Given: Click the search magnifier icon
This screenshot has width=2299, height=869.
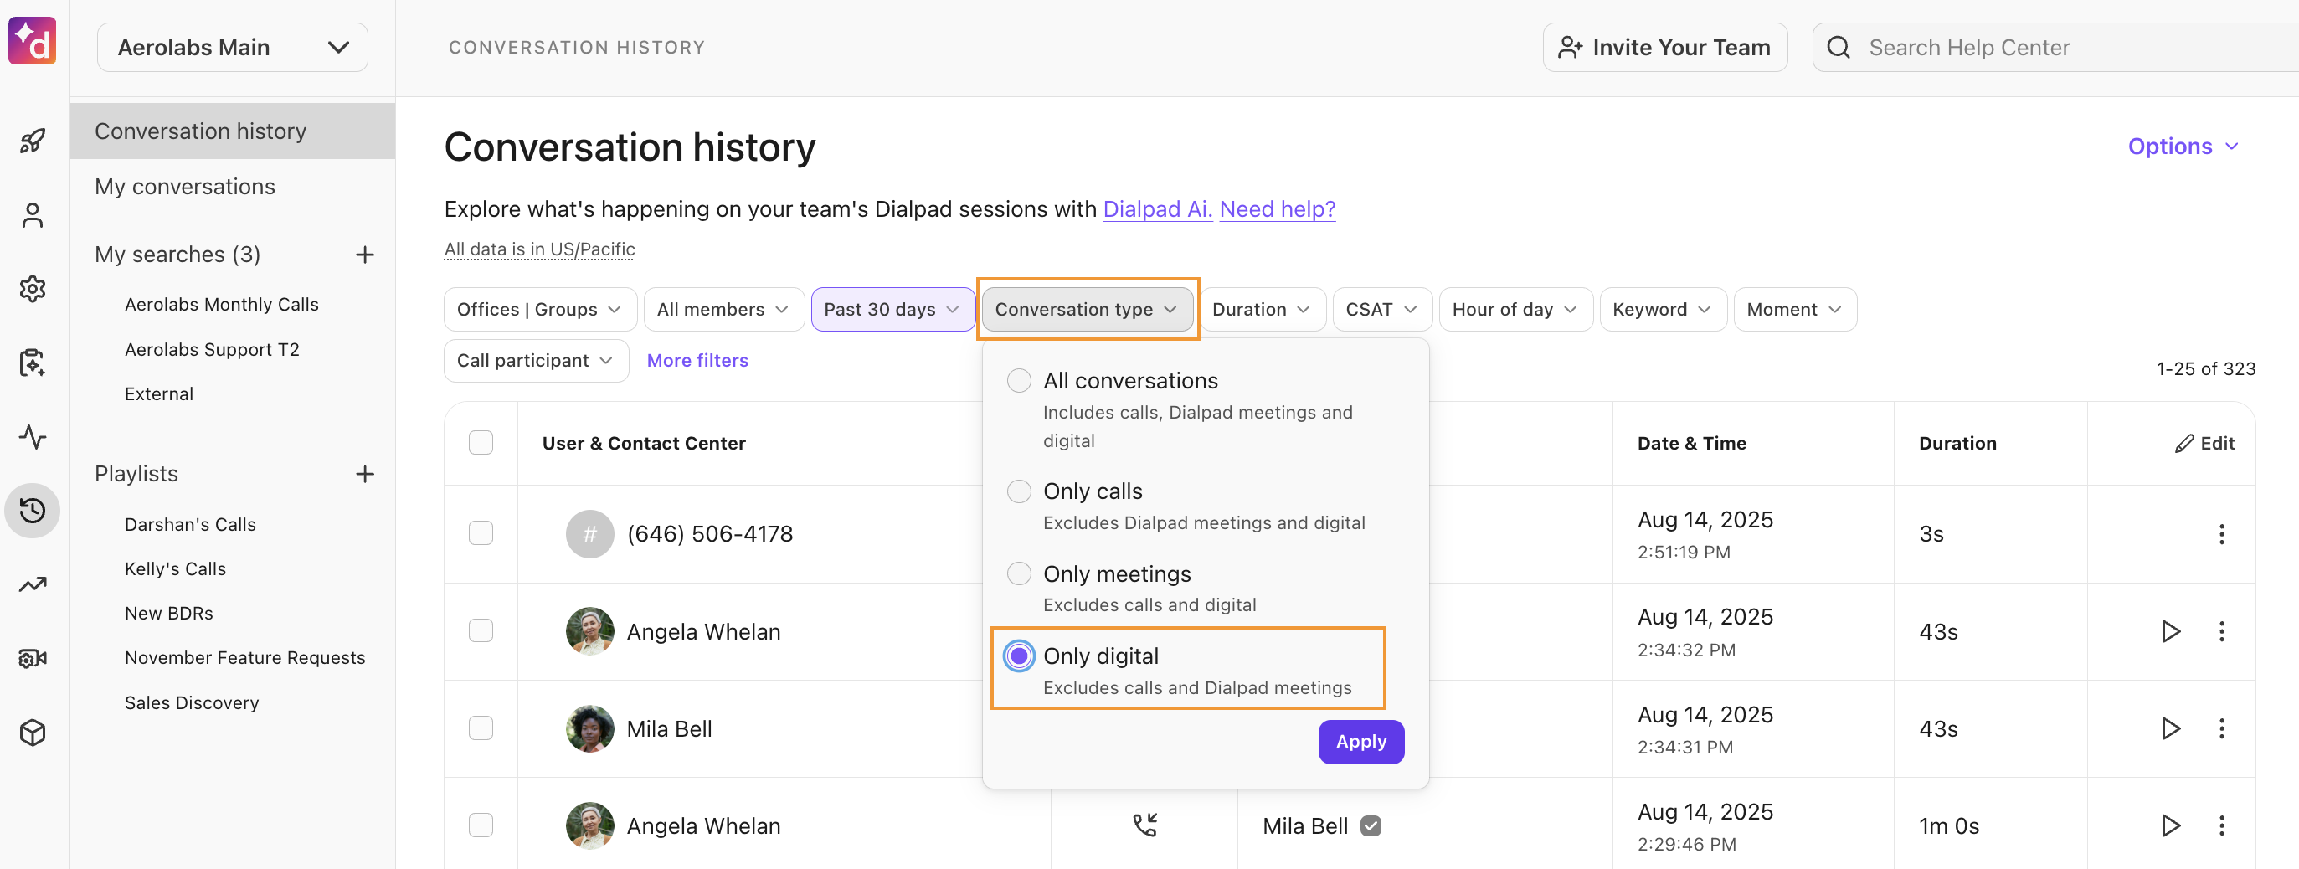Looking at the screenshot, I should point(1839,47).
